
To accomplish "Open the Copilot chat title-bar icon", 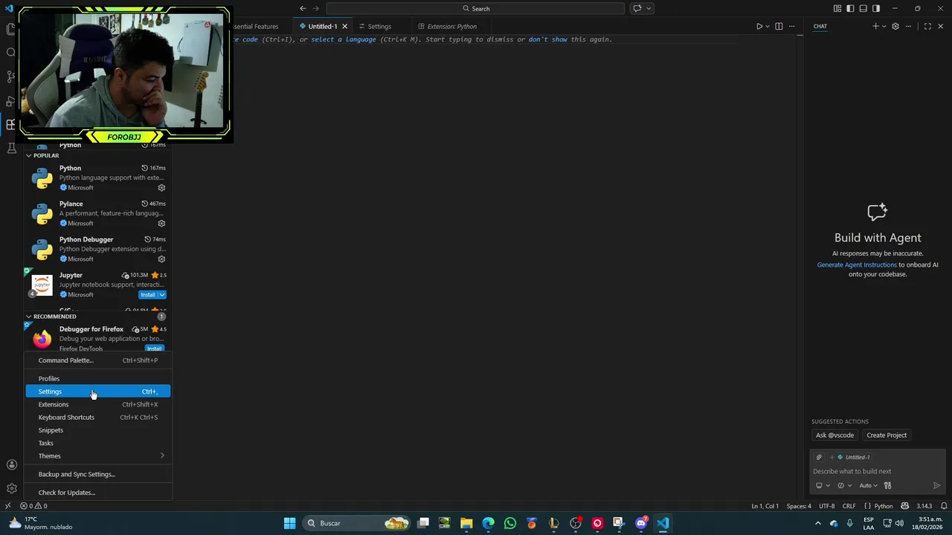I will pyautogui.click(x=637, y=8).
